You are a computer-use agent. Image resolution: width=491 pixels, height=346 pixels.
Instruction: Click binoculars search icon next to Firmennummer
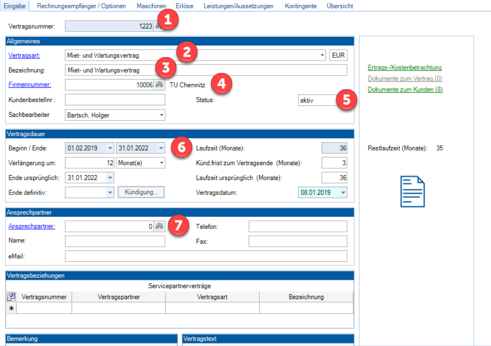pos(159,85)
